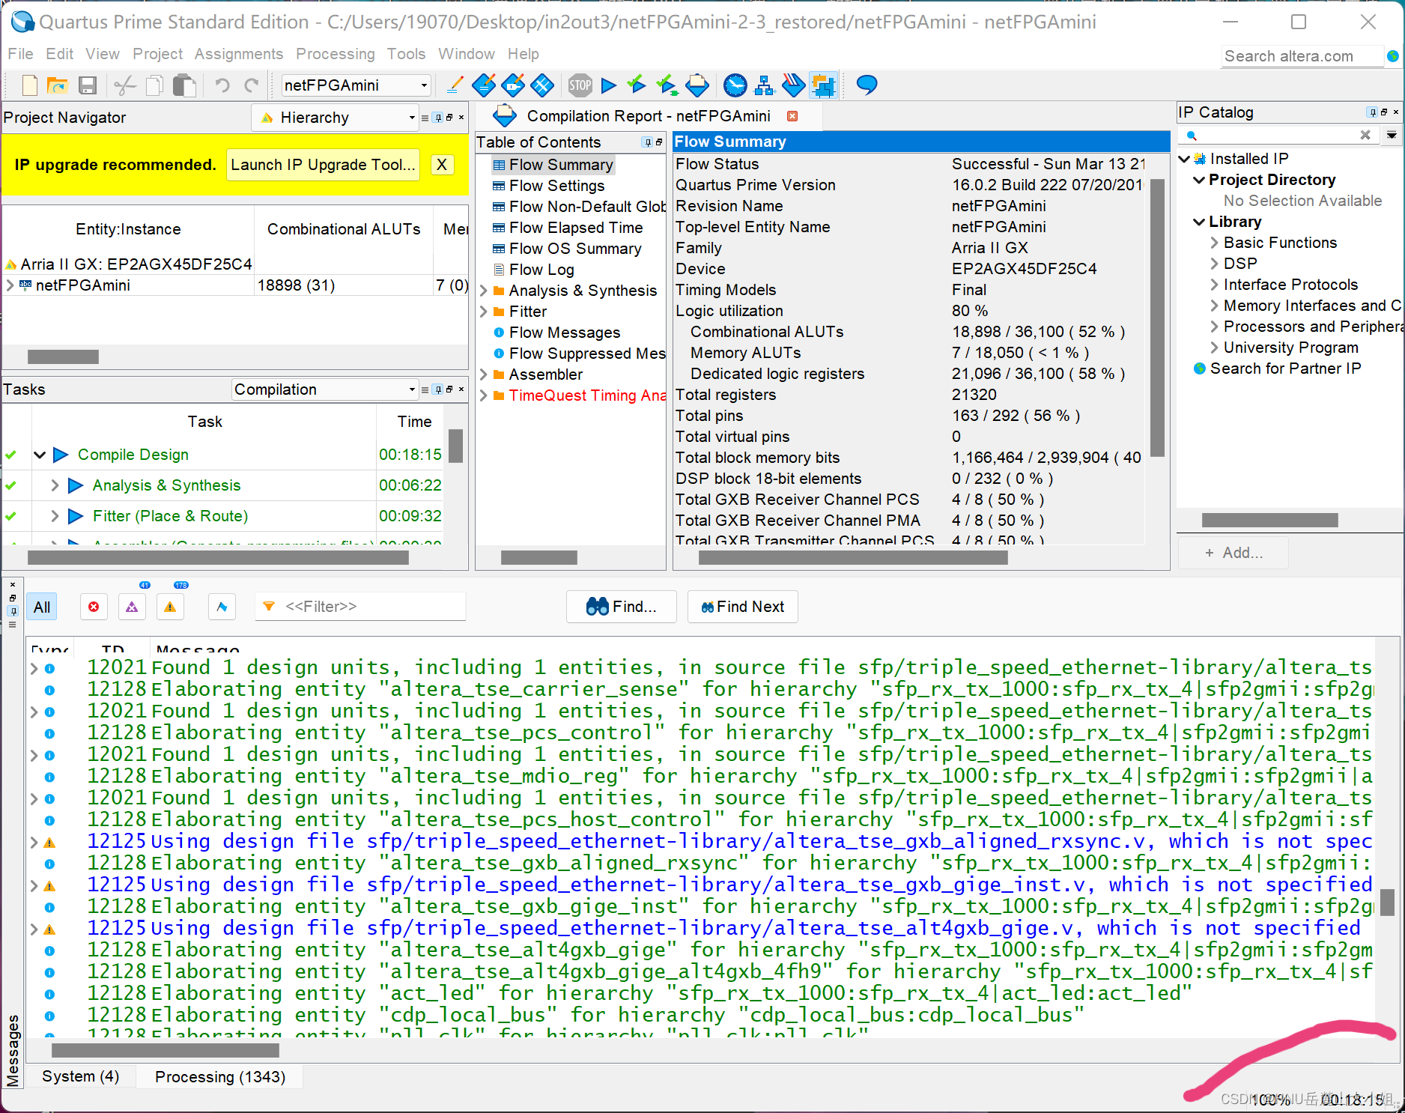Toggle the warning messages filter
Screen dimensions: 1405x1113
(170, 607)
